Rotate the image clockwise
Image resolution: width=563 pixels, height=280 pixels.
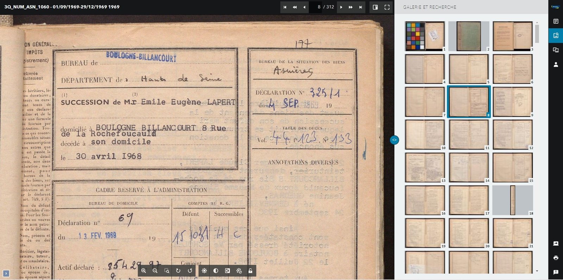point(178,271)
